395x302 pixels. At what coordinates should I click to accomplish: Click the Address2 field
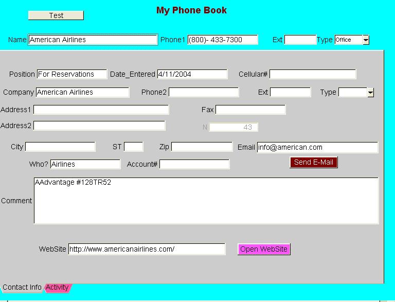(99, 126)
